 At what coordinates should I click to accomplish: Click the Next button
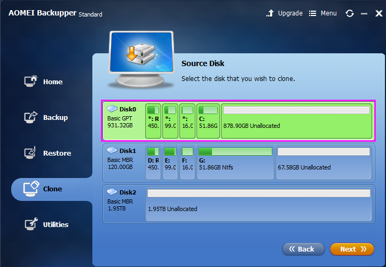tap(352, 249)
